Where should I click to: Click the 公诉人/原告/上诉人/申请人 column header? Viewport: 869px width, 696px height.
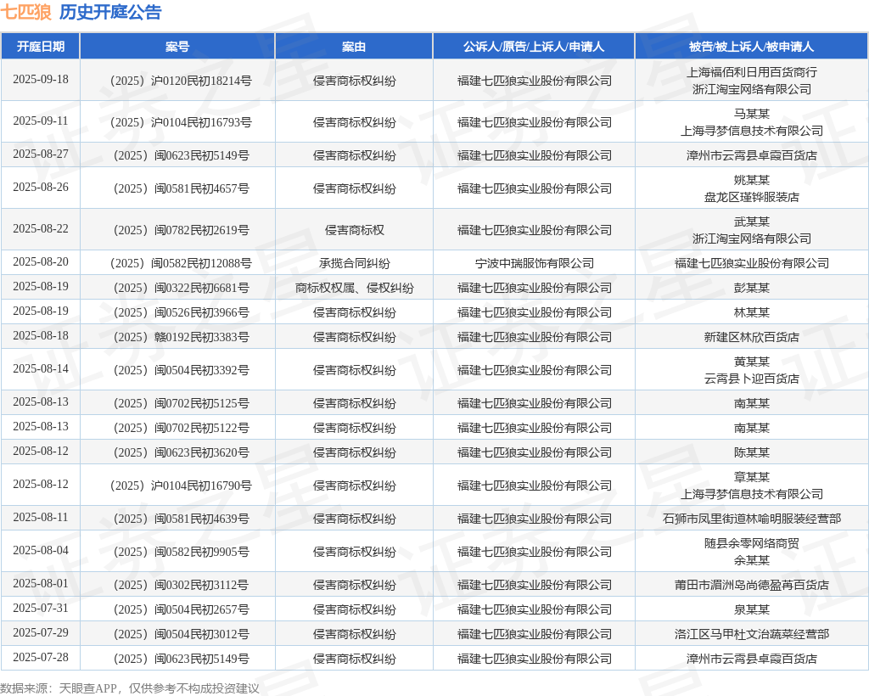[534, 47]
